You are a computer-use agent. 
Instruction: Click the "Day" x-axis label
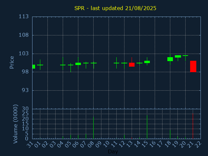tap(113, 151)
